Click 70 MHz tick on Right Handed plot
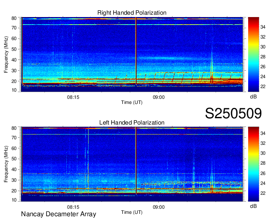The height and width of the screenshot is (219, 270). coord(14,28)
